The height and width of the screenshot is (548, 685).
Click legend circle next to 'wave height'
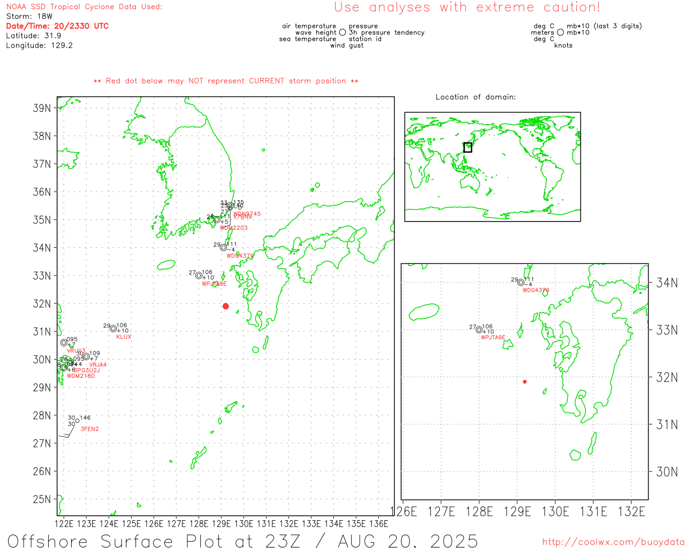coord(342,33)
